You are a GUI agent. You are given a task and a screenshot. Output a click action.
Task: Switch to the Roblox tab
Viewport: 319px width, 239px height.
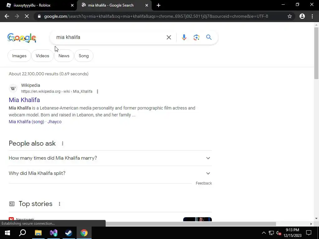pos(39,5)
